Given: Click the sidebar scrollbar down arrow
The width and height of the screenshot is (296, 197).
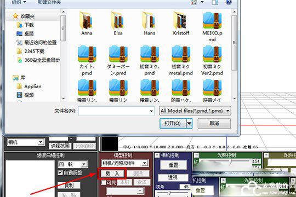Looking at the screenshot, I should [x=63, y=99].
